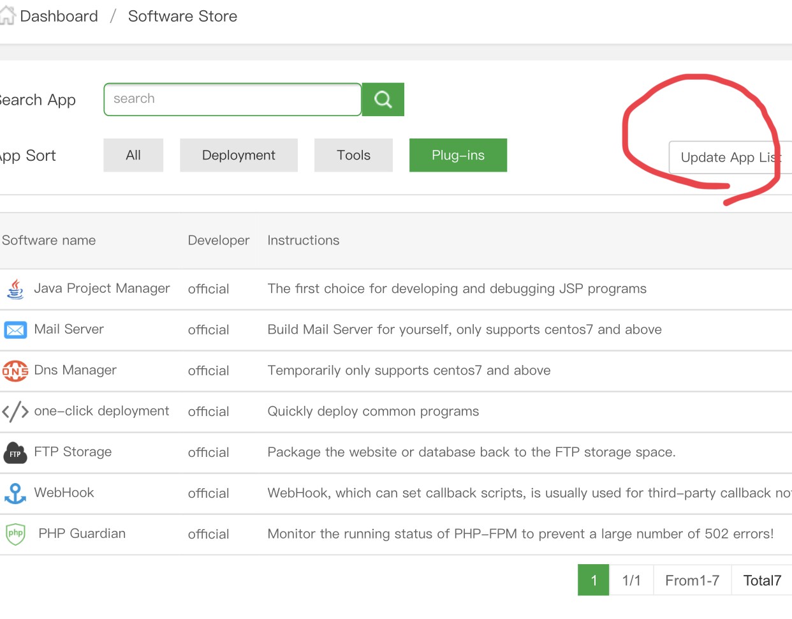
Task: Open the Dashboard breadcrumb link
Action: (x=59, y=16)
